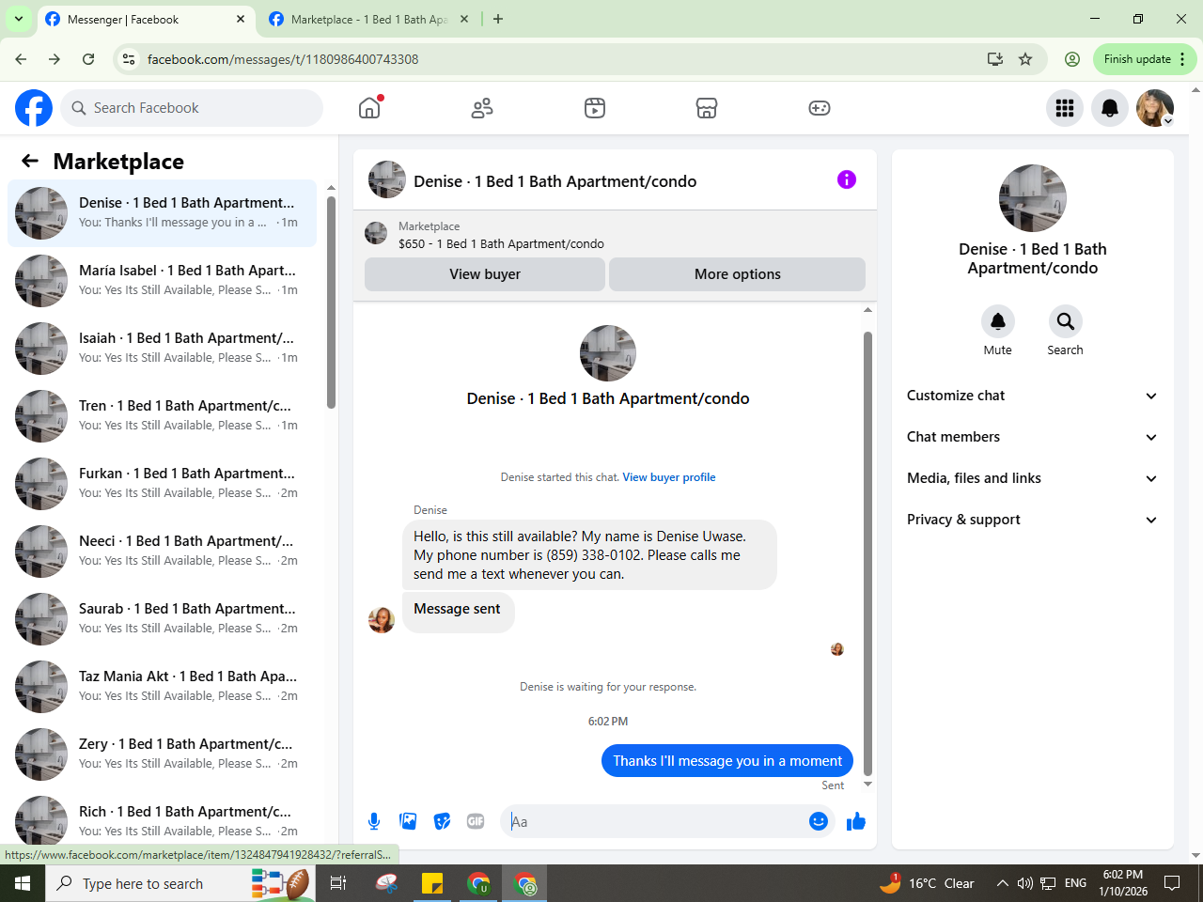
Task: Open the Marketplace storefront icon
Action: tap(707, 108)
